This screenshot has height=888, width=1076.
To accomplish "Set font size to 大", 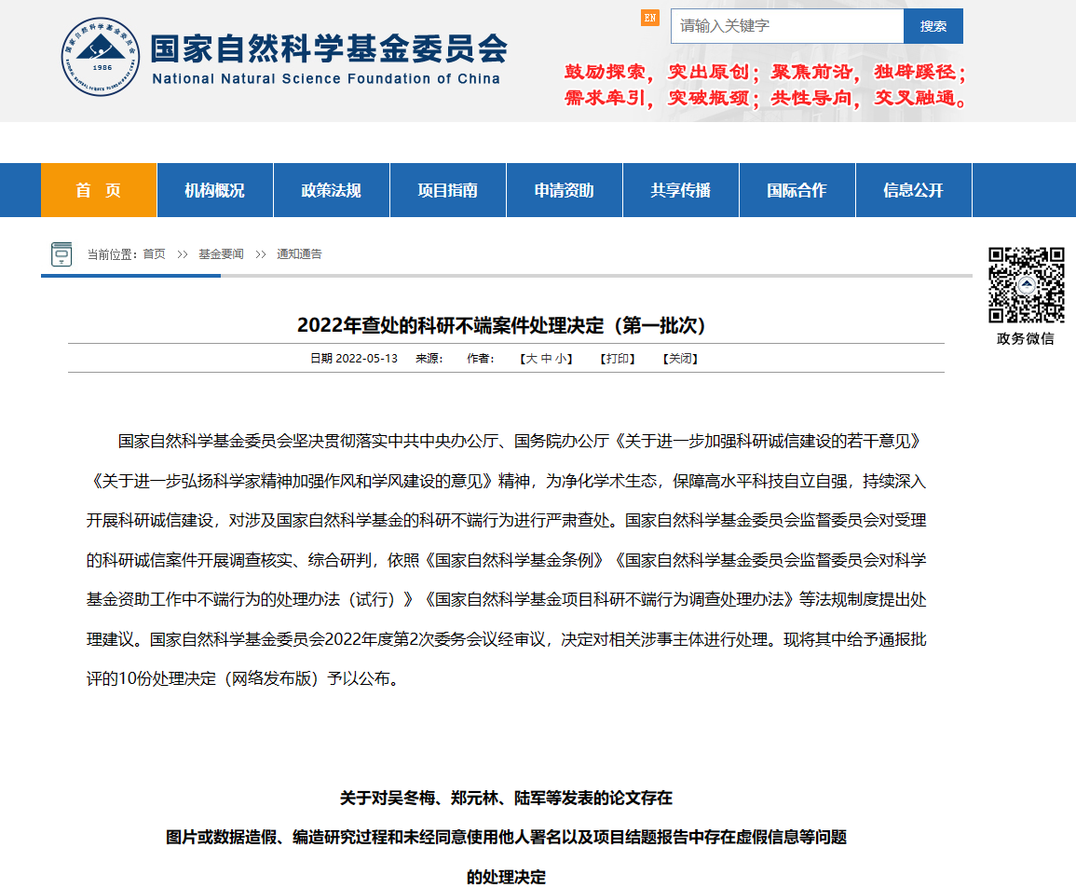I will pyautogui.click(x=531, y=359).
